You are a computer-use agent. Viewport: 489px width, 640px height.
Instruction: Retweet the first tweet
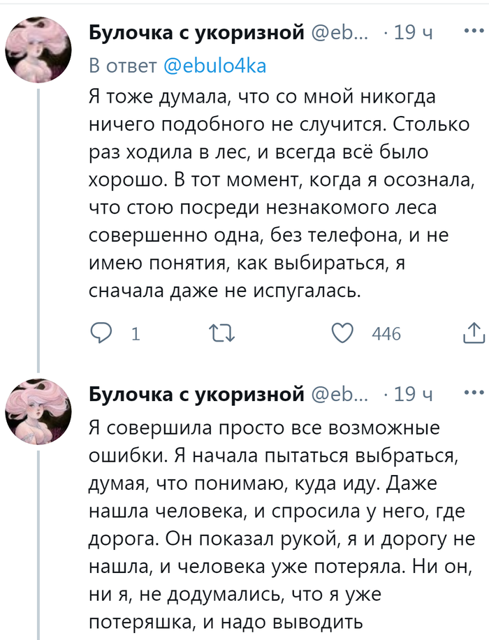coord(223,334)
